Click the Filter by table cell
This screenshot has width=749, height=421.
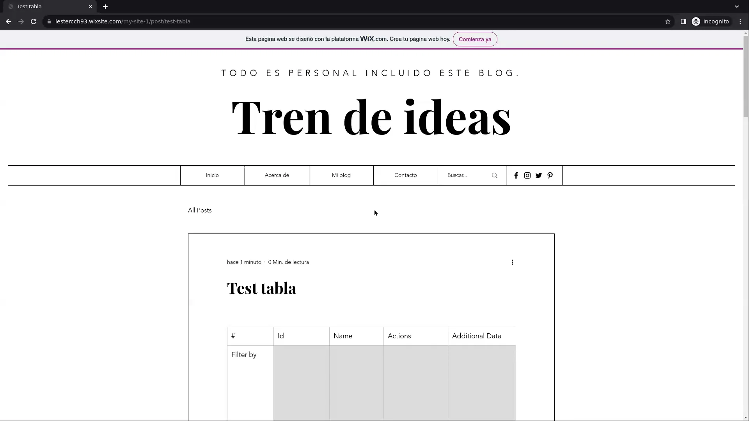point(250,383)
